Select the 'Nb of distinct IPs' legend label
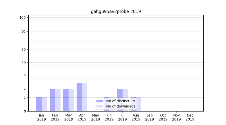The width and height of the screenshot is (226, 125). (x=121, y=101)
